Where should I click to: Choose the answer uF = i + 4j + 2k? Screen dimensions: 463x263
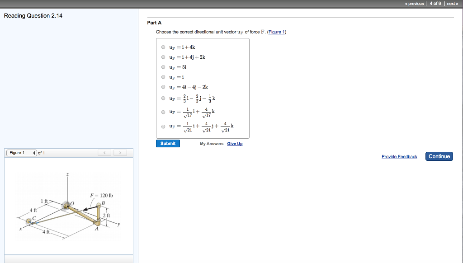click(x=163, y=57)
